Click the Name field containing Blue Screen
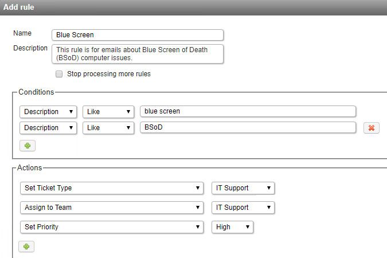The image size is (387, 258). pos(138,35)
